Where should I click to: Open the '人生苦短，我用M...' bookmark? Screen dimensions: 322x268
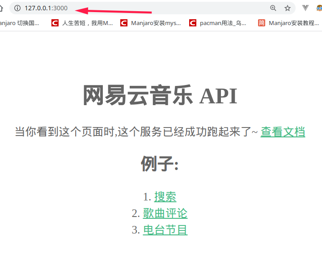point(82,23)
